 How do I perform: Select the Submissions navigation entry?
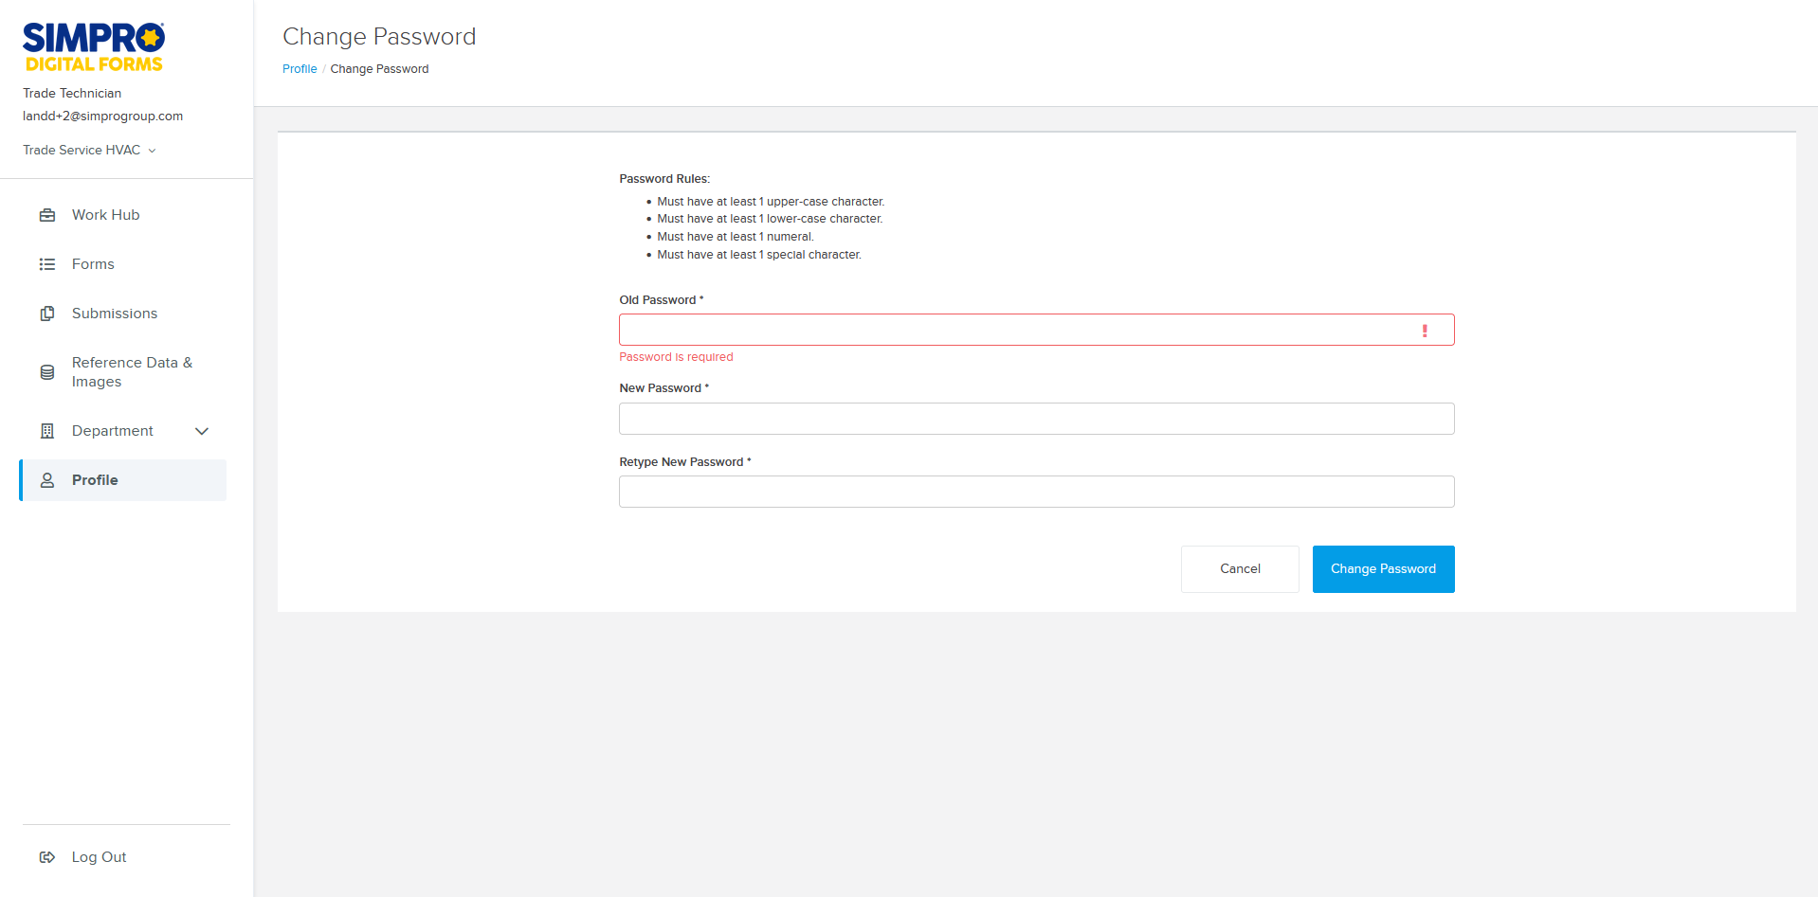point(115,314)
